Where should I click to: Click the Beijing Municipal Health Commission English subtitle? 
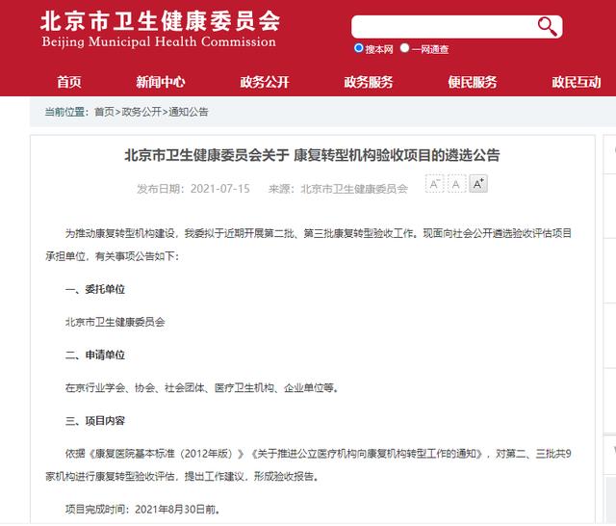click(159, 42)
